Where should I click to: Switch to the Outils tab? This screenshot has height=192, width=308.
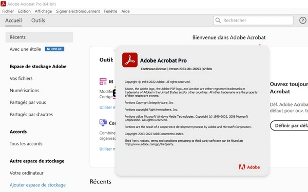(38, 20)
